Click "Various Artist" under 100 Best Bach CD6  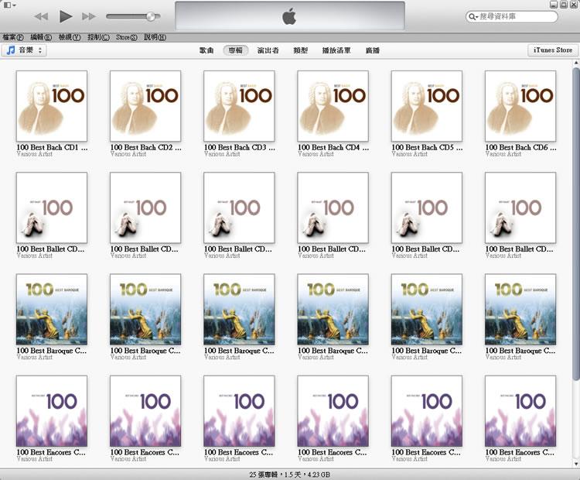[503, 154]
